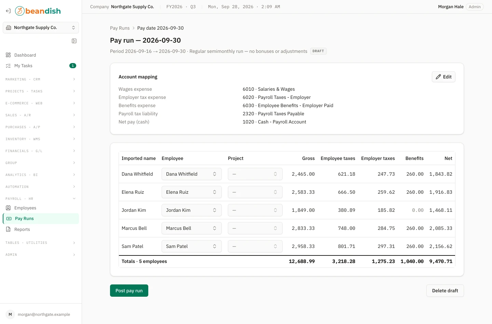
Task: Expand the Analytics · BI section
Action: click(x=41, y=175)
